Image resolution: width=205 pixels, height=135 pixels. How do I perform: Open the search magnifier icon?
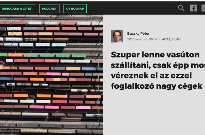click(x=181, y=8)
